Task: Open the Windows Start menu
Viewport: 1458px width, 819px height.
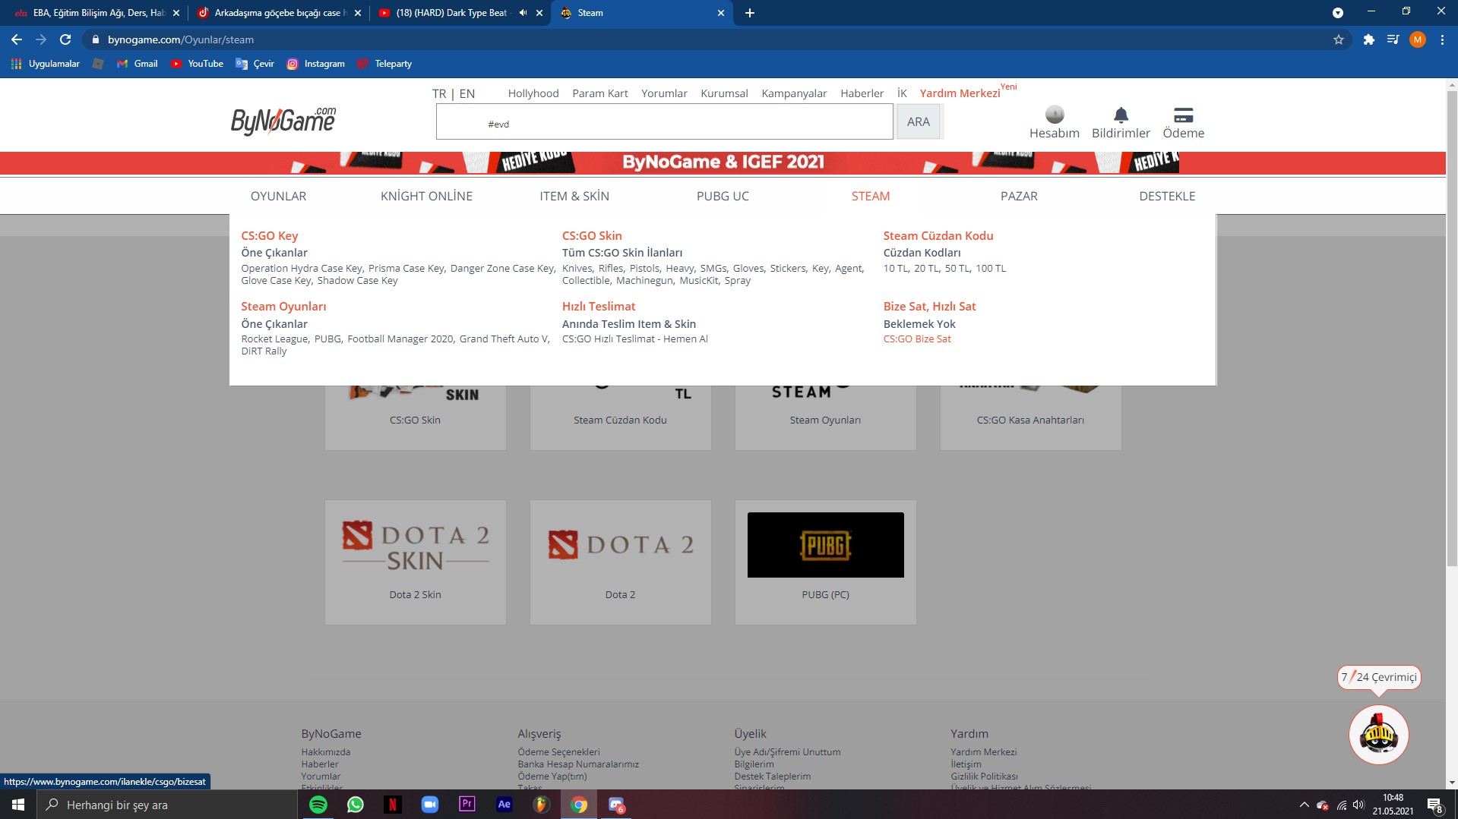Action: [x=18, y=805]
